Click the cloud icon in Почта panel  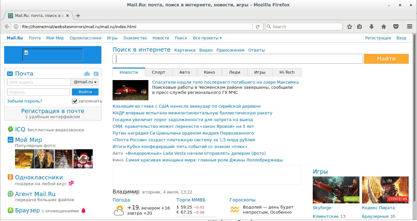pos(87,74)
